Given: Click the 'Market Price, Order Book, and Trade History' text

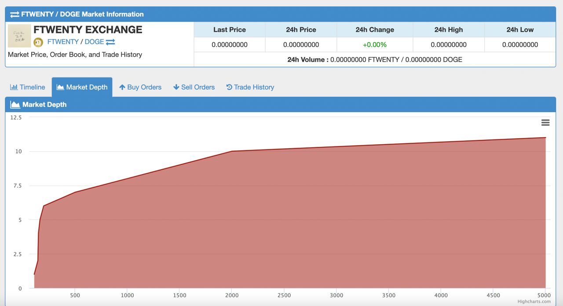Looking at the screenshot, I should point(75,55).
